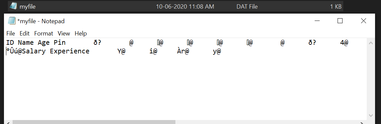The width and height of the screenshot is (381, 124).
Task: Open the Help menu
Action: coord(81,33)
